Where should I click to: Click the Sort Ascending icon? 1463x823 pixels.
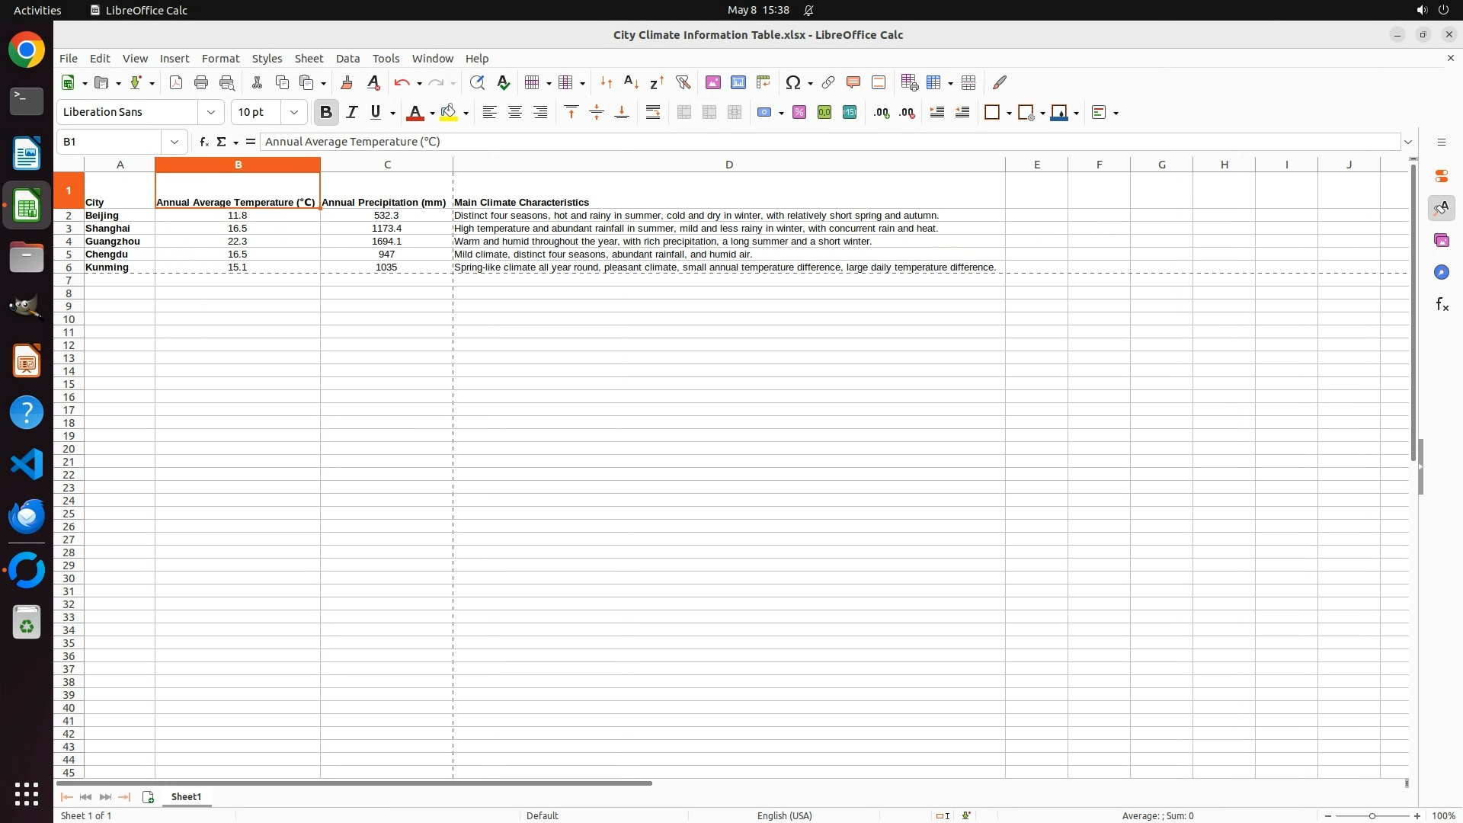click(x=631, y=82)
